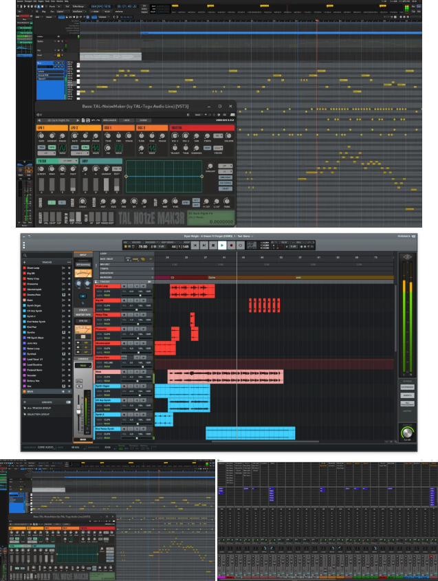Click return-to-start in the LUNA transport

(x=195, y=245)
